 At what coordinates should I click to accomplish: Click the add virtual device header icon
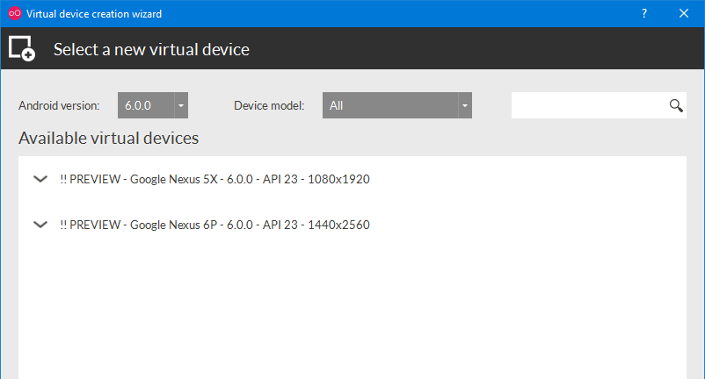coord(22,48)
